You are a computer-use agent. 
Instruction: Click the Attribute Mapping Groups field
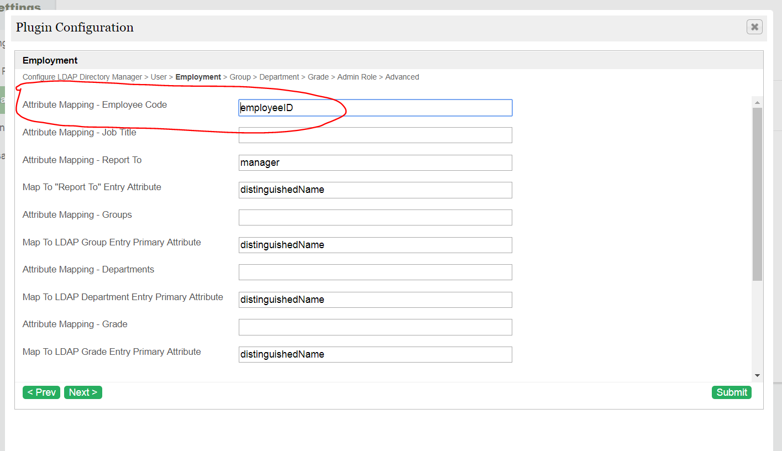click(x=375, y=217)
